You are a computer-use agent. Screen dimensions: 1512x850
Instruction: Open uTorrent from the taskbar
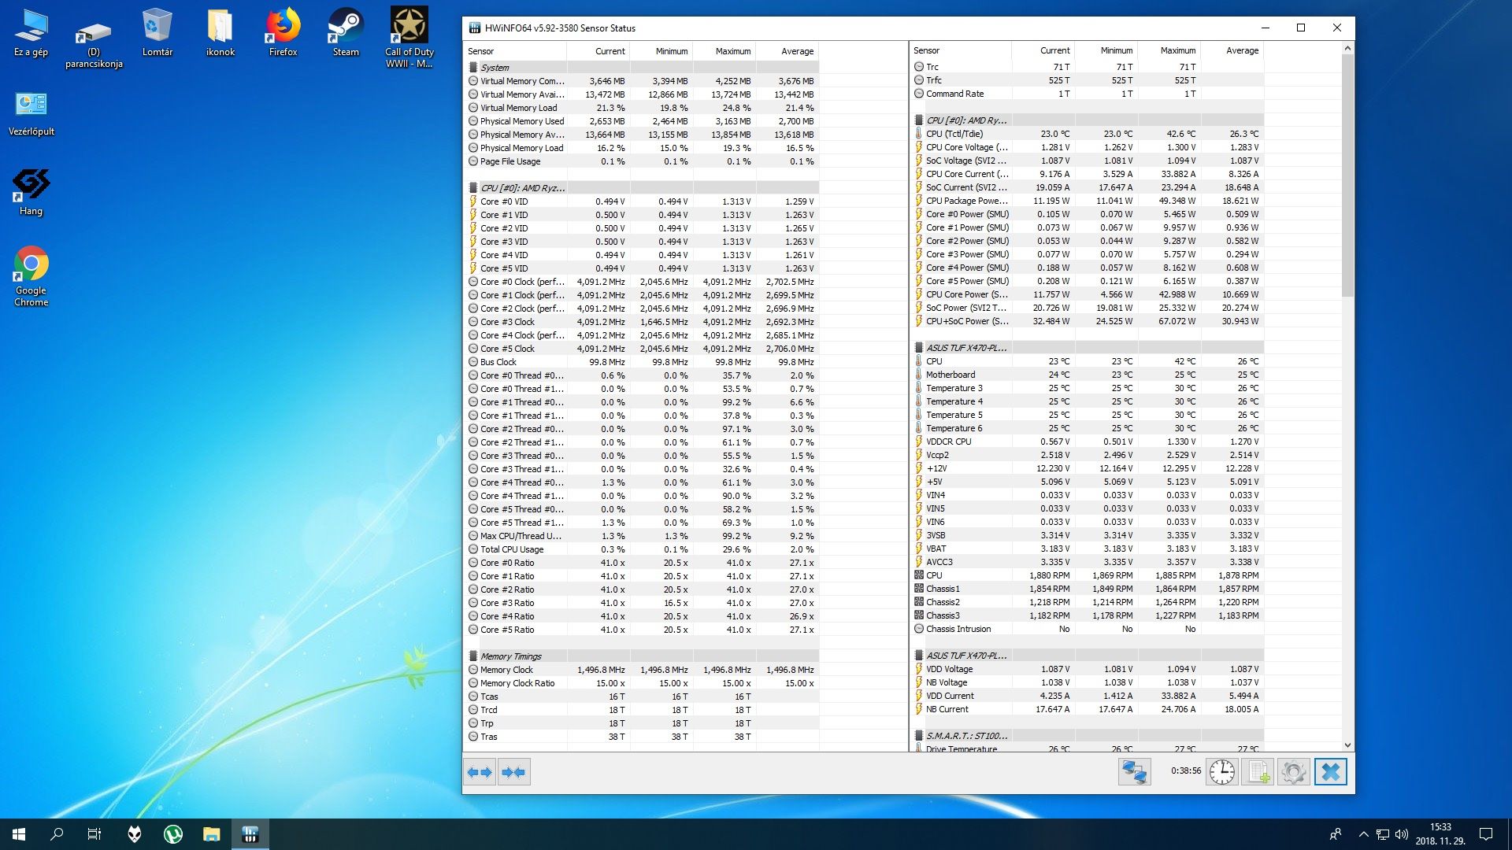pyautogui.click(x=173, y=834)
